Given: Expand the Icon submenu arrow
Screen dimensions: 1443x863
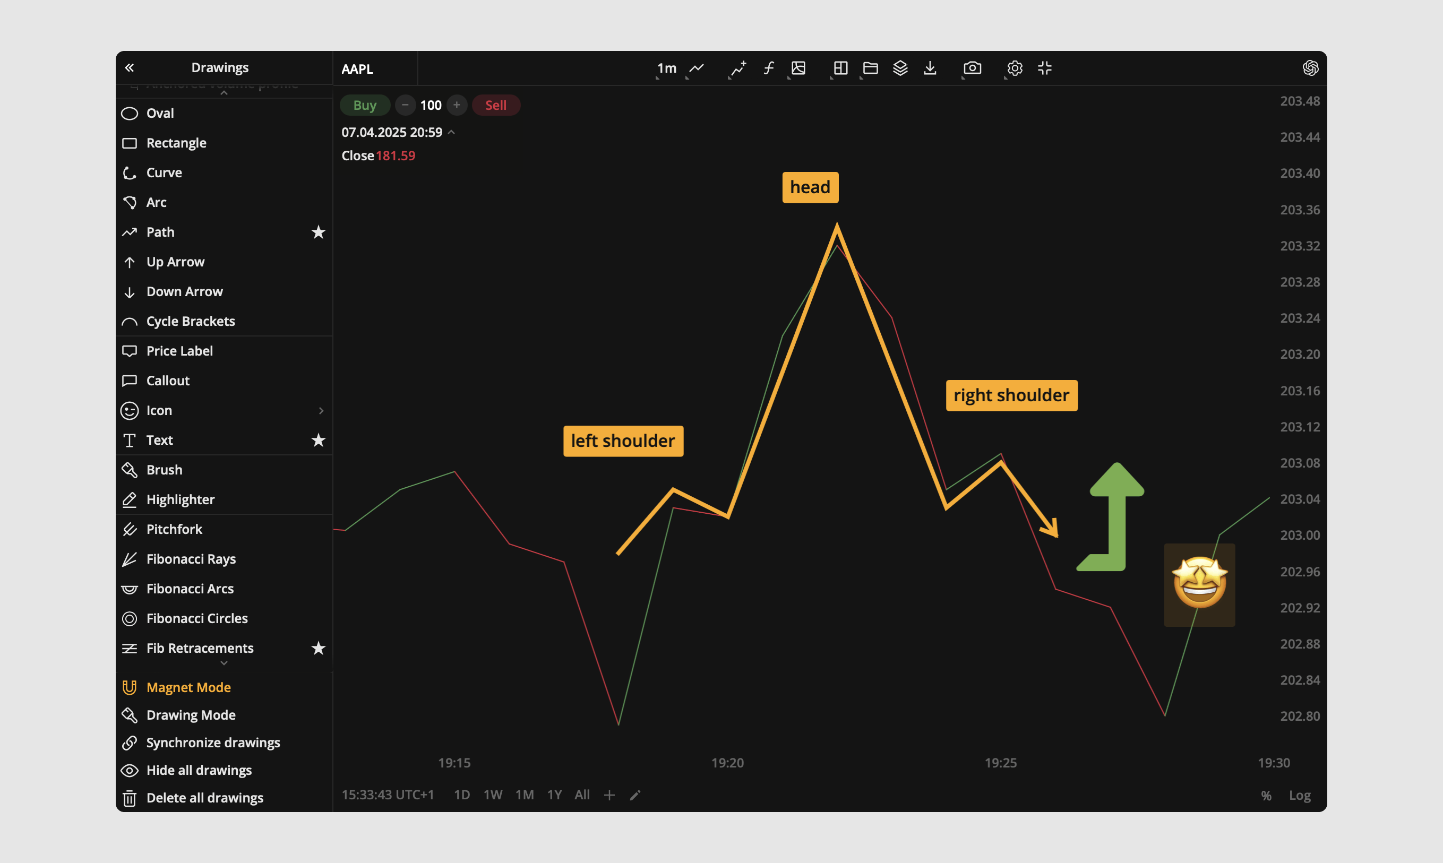Looking at the screenshot, I should point(321,411).
